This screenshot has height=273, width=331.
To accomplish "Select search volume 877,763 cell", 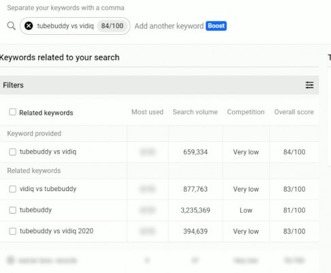I will pos(195,189).
